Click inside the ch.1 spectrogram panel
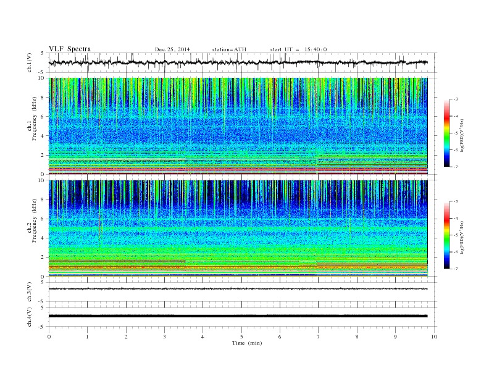This screenshot has width=489, height=378. tap(238, 126)
